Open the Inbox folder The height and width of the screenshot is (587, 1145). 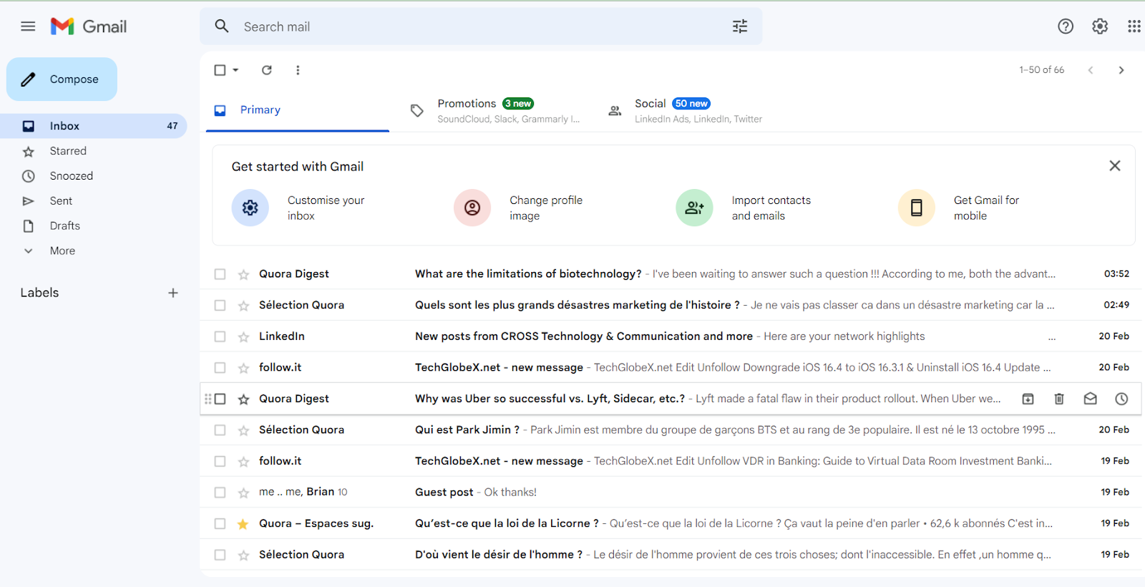(94, 126)
